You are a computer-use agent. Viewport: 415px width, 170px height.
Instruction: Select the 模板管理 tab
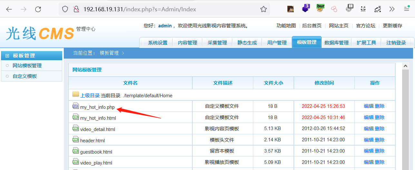pyautogui.click(x=307, y=42)
